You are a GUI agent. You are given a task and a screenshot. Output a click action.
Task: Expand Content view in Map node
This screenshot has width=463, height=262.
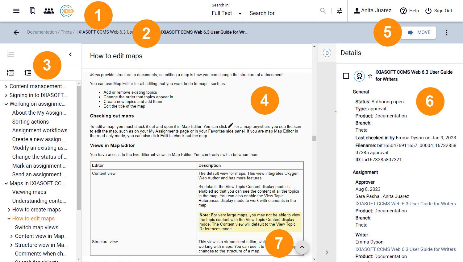11,236
